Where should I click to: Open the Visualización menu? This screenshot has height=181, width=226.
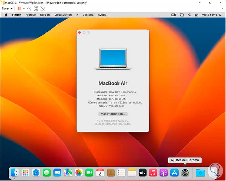tap(63, 15)
